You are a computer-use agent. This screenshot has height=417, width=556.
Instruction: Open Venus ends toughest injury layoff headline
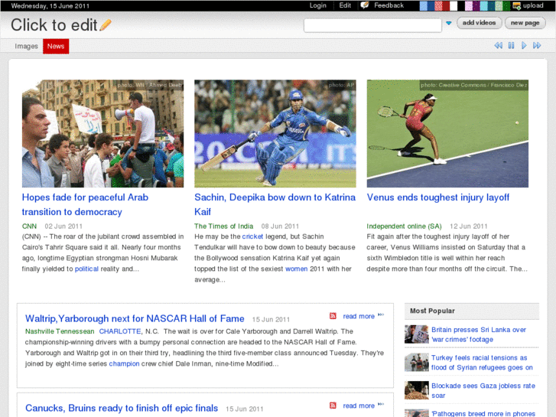click(438, 197)
